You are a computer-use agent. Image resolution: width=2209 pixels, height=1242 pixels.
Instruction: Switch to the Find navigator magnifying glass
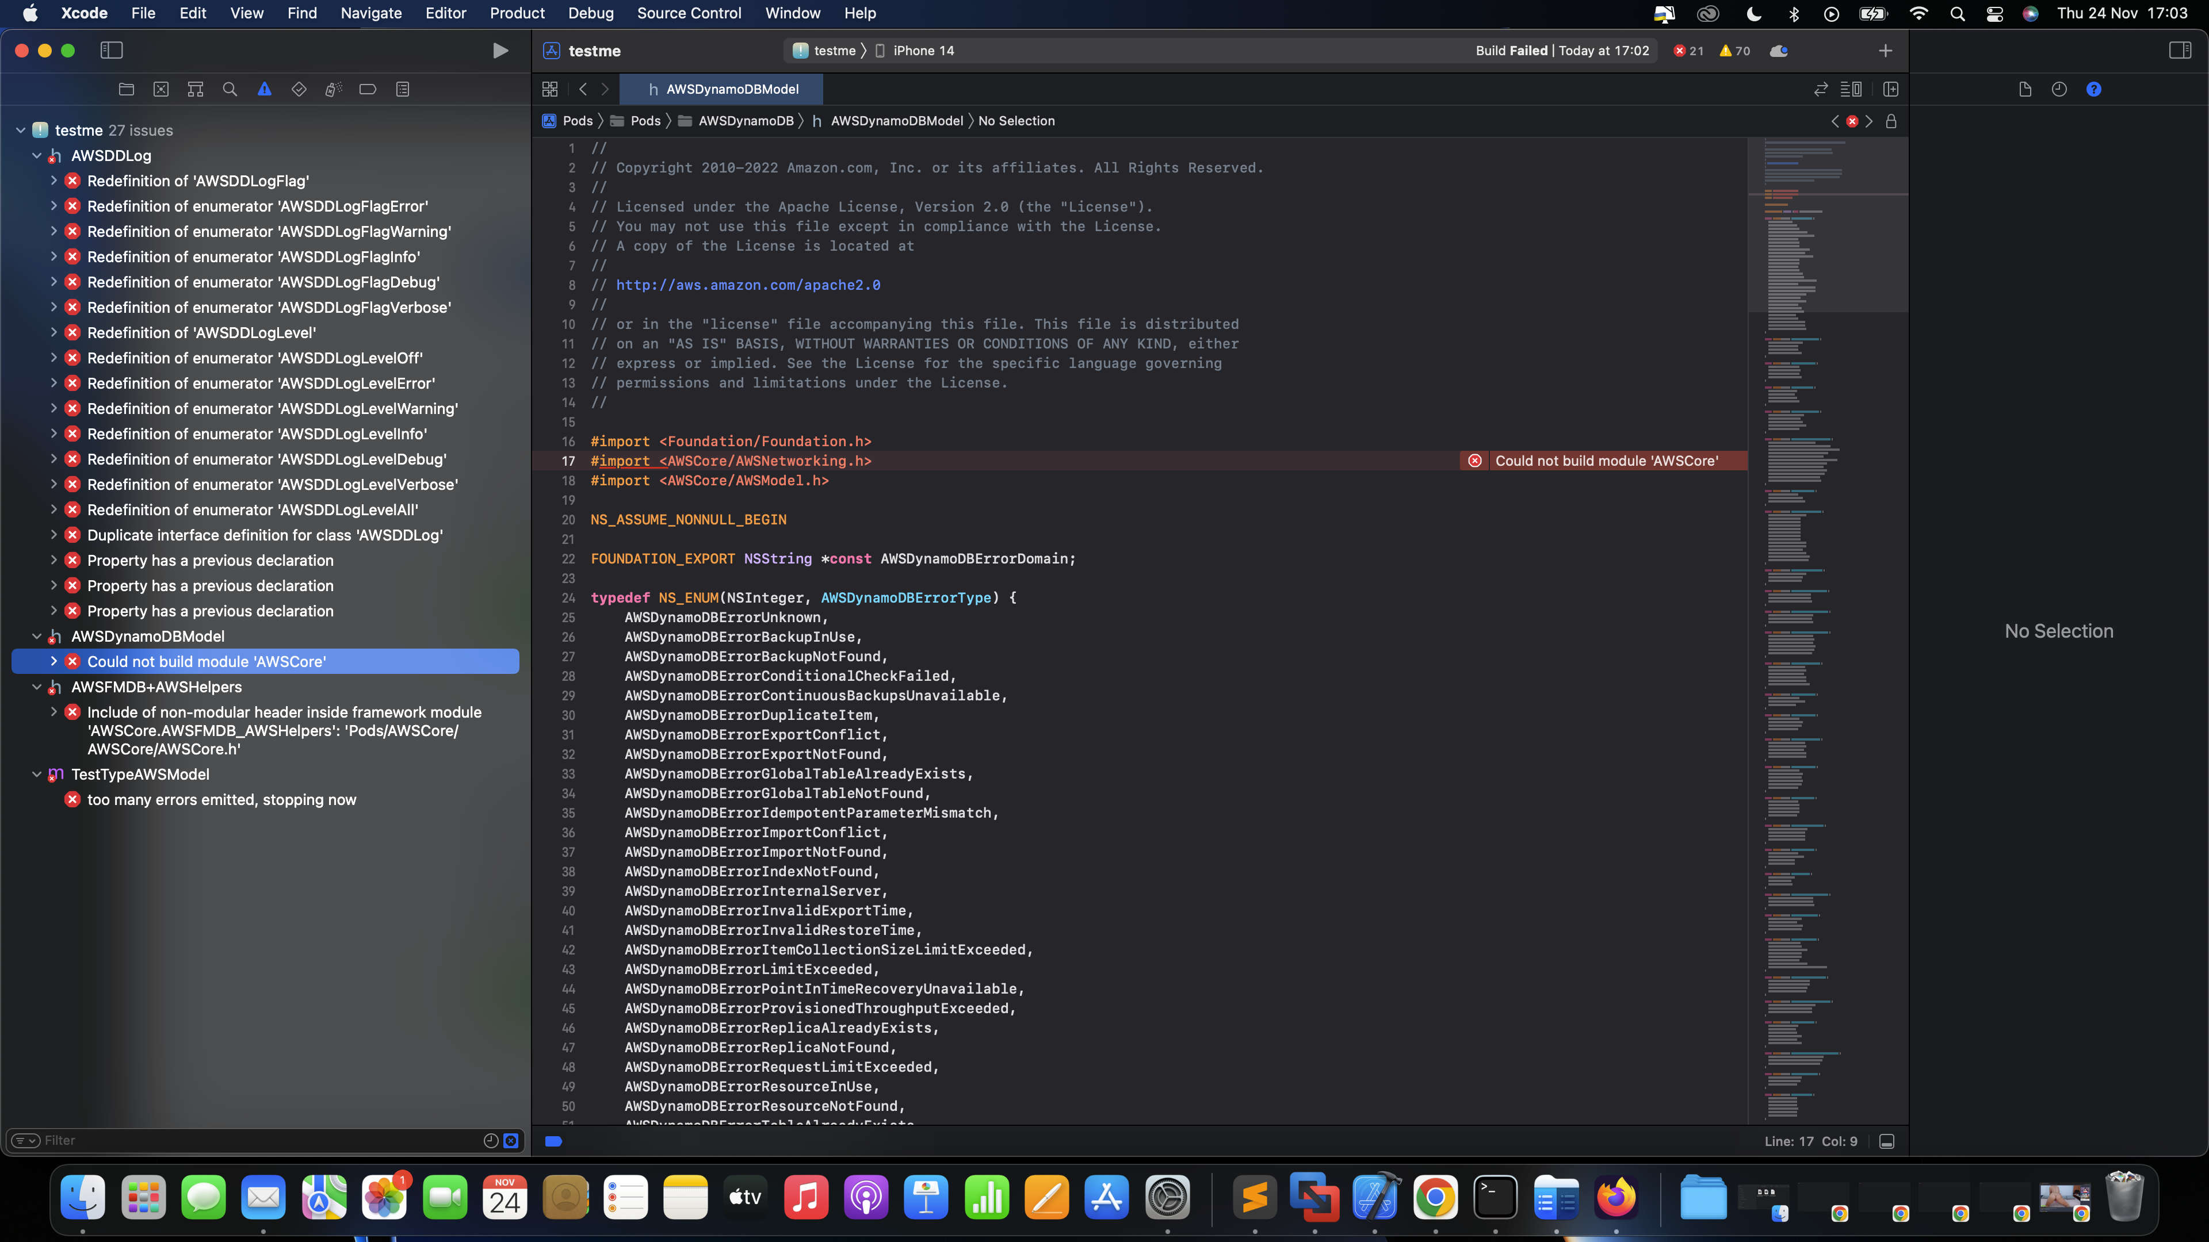tap(229, 89)
